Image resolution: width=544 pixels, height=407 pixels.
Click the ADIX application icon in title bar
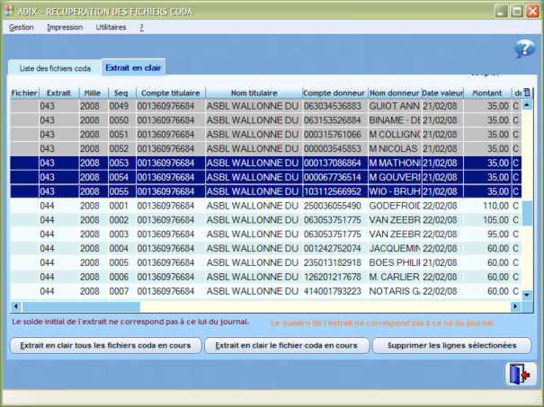(11, 11)
